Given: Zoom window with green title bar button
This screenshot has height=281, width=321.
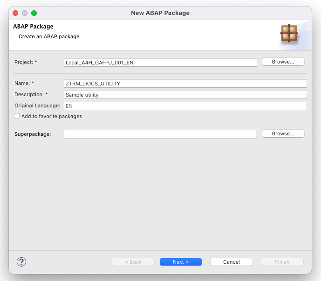Looking at the screenshot, I should pyautogui.click(x=34, y=13).
